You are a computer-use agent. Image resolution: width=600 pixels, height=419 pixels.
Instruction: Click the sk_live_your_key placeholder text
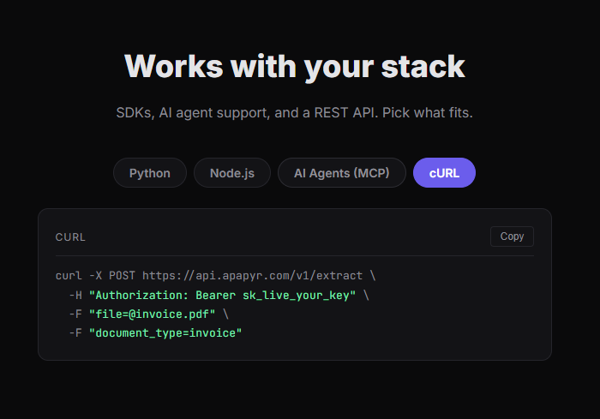click(x=296, y=296)
